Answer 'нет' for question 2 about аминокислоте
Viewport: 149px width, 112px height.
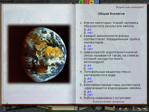coord(90,49)
